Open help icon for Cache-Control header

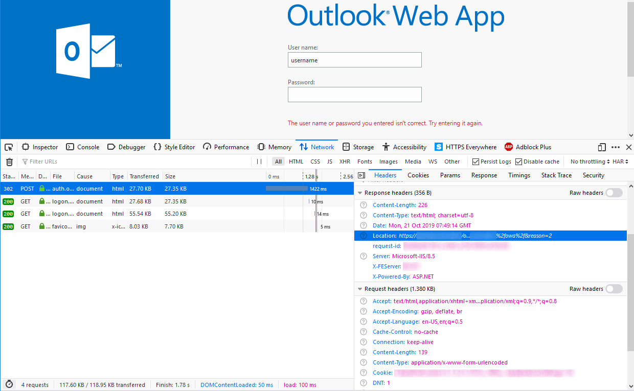(364, 332)
